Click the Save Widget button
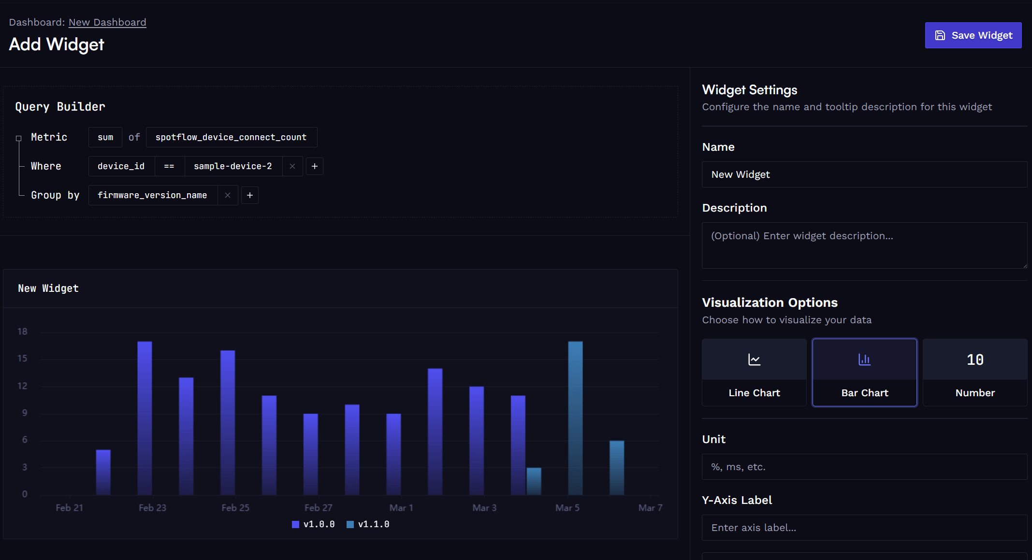Screen dimensions: 1032x560 pyautogui.click(x=973, y=35)
